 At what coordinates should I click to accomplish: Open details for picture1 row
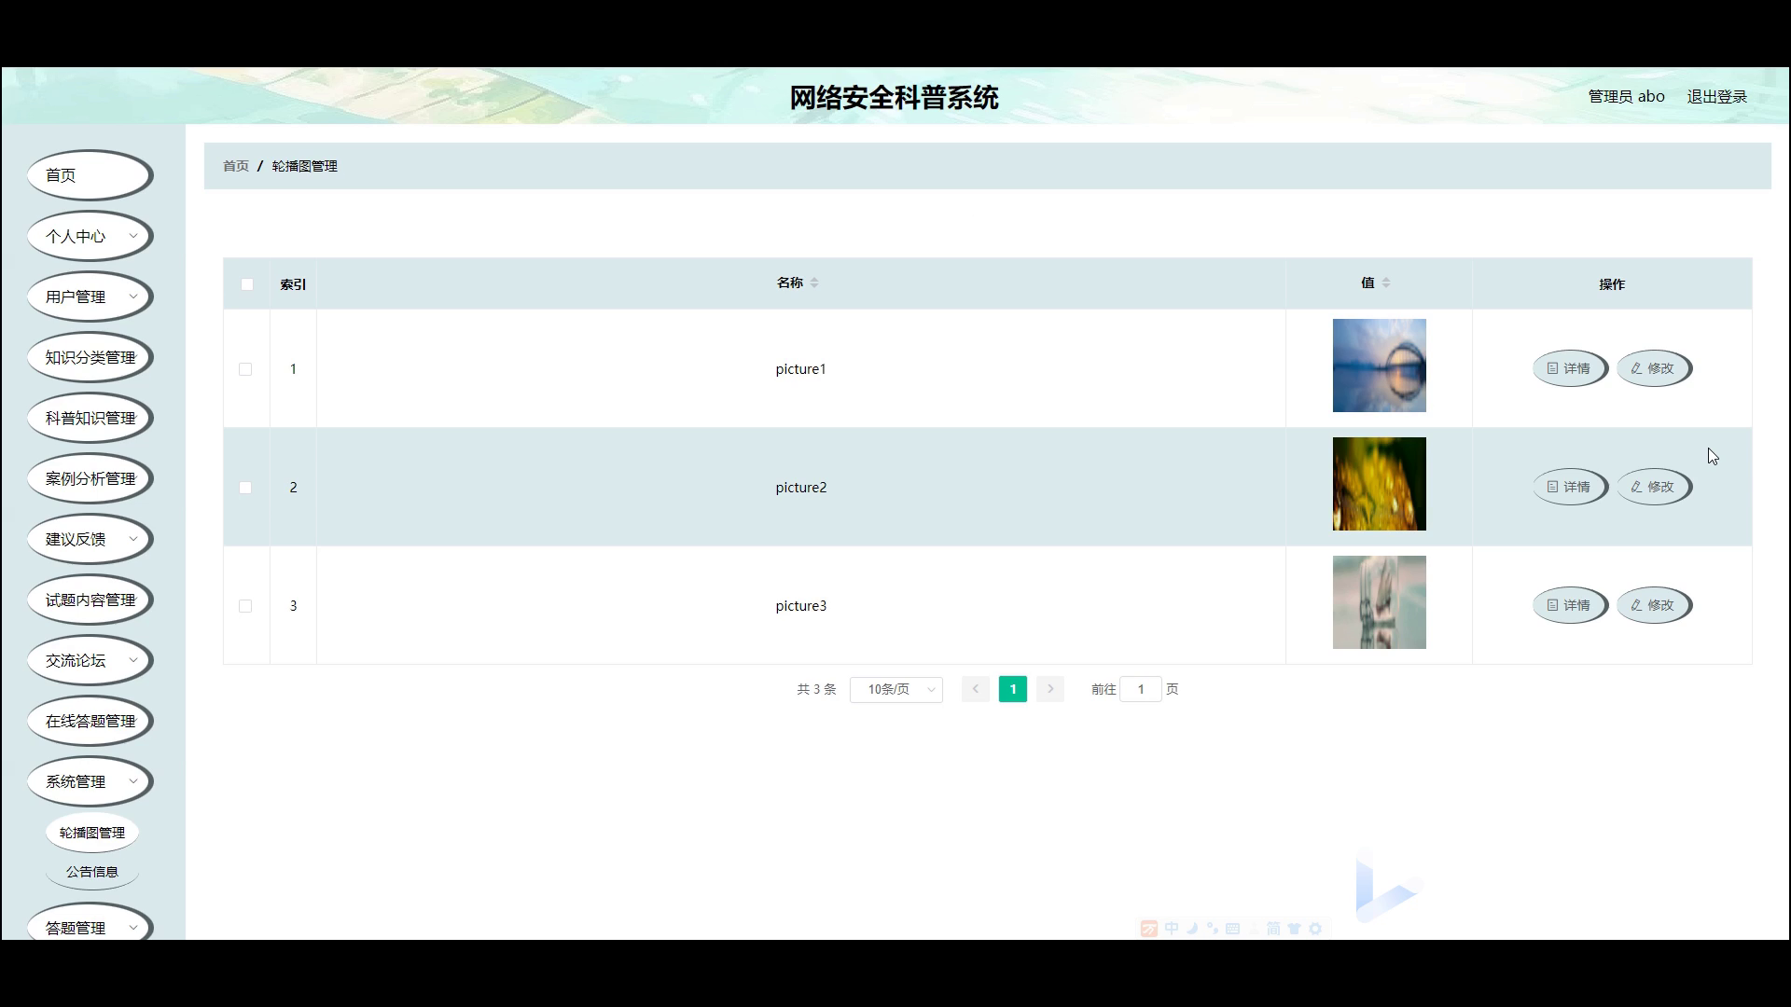pos(1570,368)
